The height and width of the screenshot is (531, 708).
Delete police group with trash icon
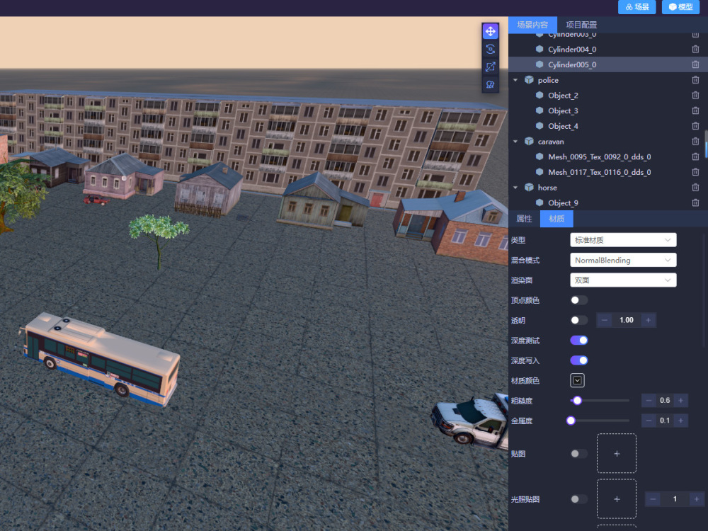tap(695, 80)
